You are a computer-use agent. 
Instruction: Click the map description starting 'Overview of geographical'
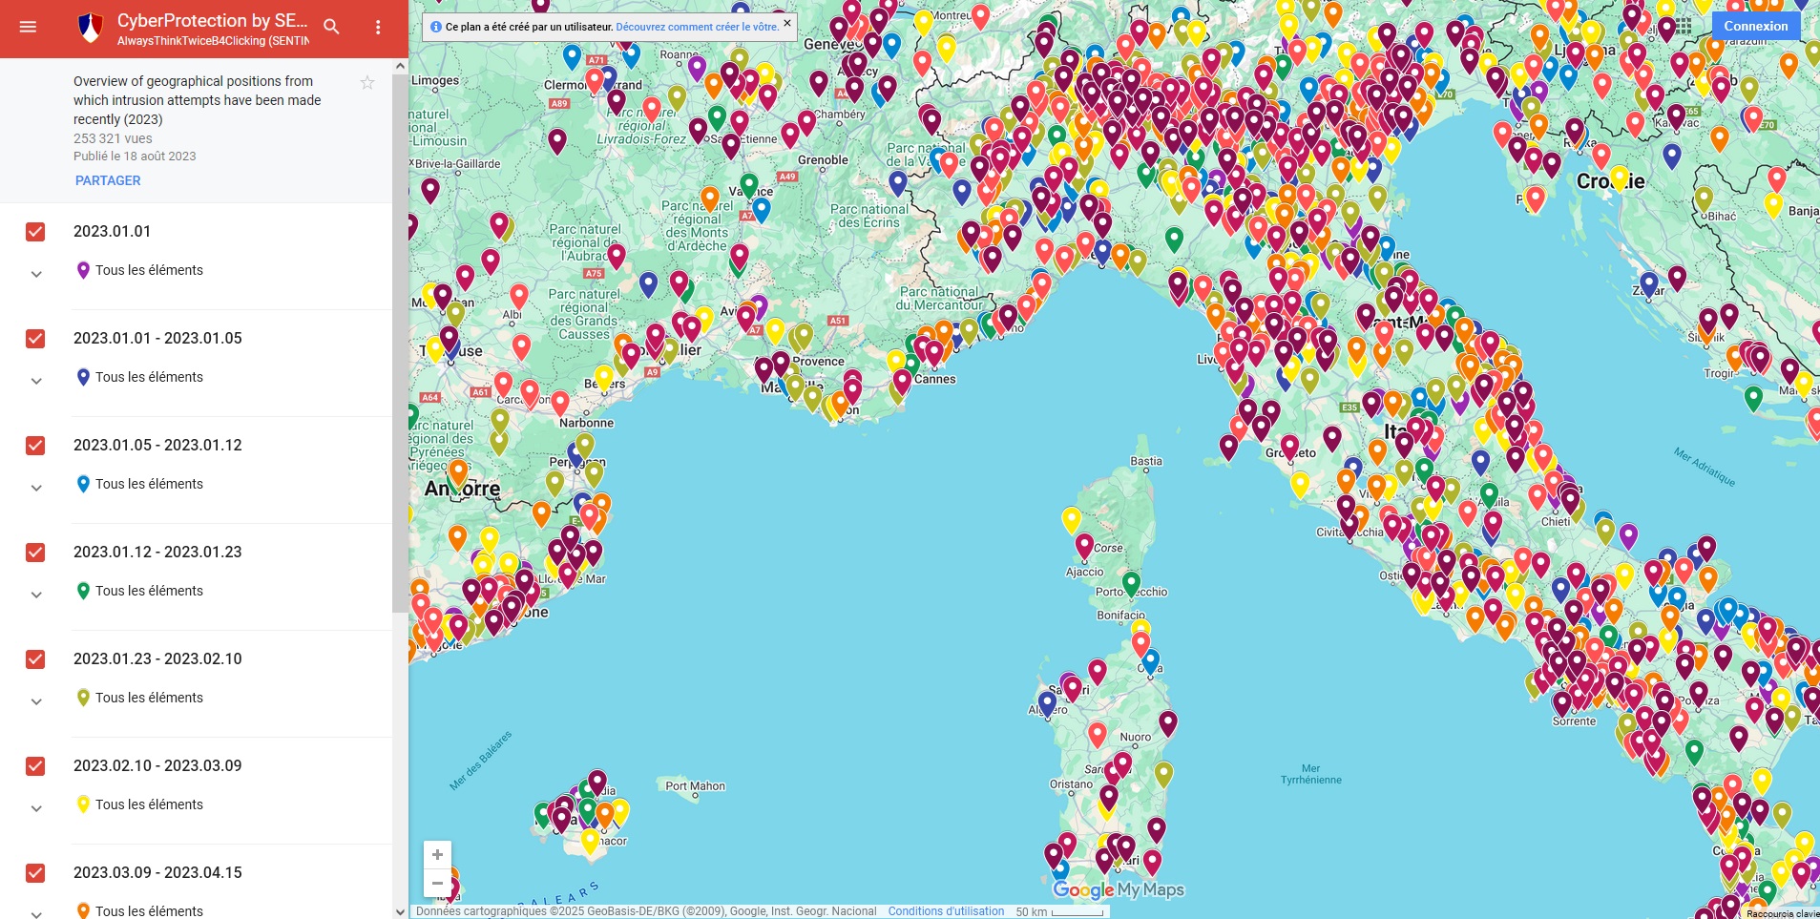(198, 100)
